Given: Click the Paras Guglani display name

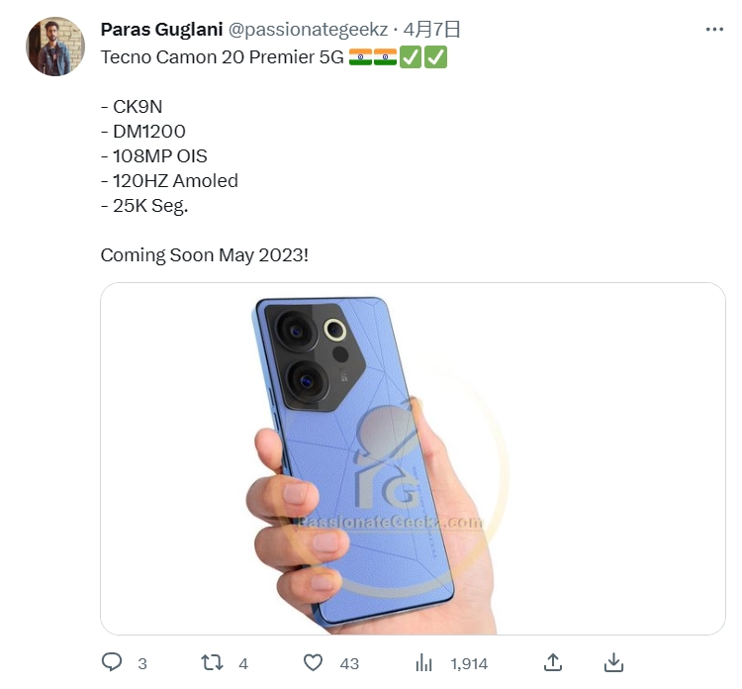Looking at the screenshot, I should (162, 30).
